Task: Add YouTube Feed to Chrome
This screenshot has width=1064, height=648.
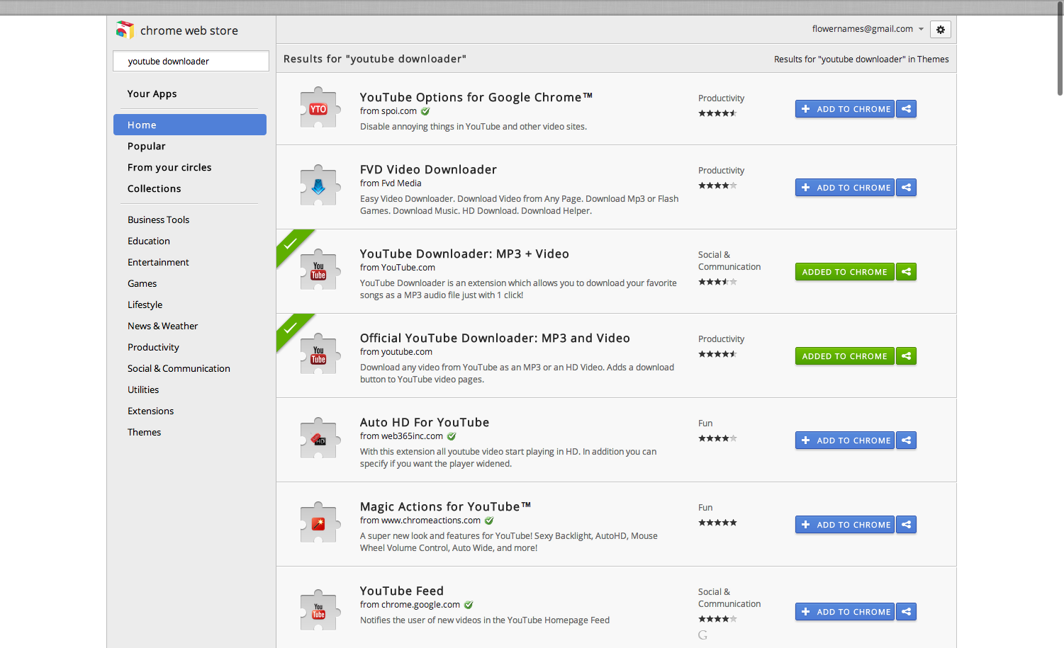Action: pyautogui.click(x=845, y=612)
